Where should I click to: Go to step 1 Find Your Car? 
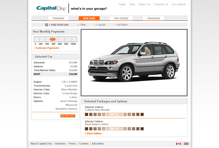coord(57,25)
